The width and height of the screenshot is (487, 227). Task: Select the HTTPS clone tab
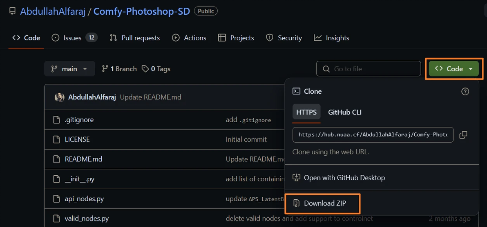[306, 112]
